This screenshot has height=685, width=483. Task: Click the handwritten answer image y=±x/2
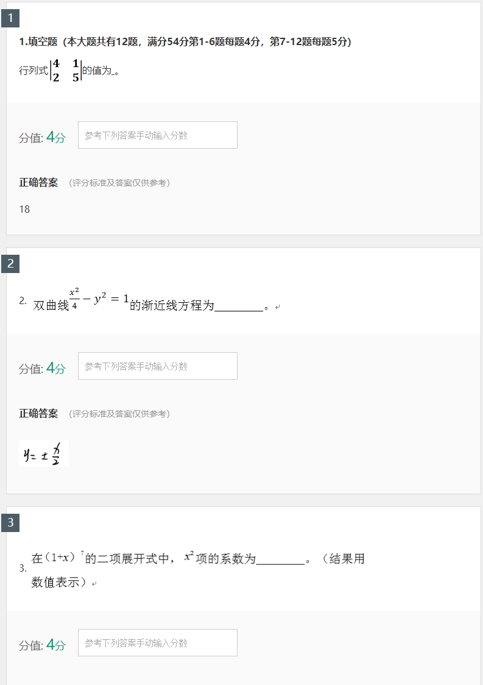(x=43, y=453)
